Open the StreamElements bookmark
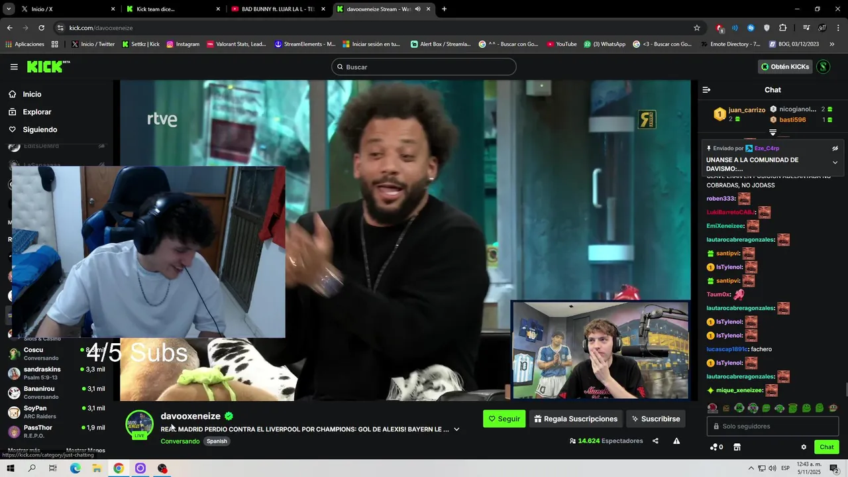 pyautogui.click(x=305, y=44)
